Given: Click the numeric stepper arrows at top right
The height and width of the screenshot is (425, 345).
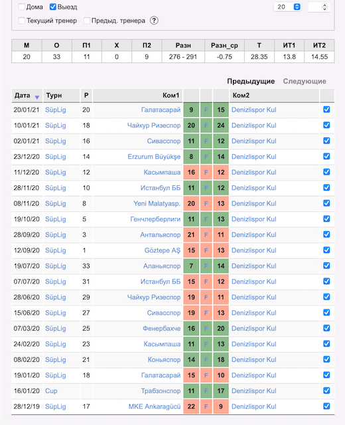Looking at the screenshot, I should coord(324,7).
